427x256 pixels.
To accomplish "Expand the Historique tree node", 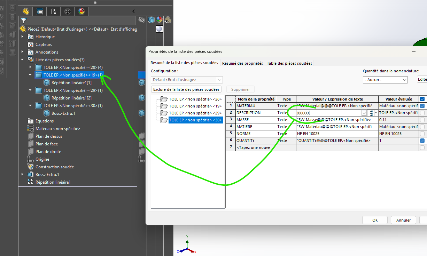I will tap(23, 37).
